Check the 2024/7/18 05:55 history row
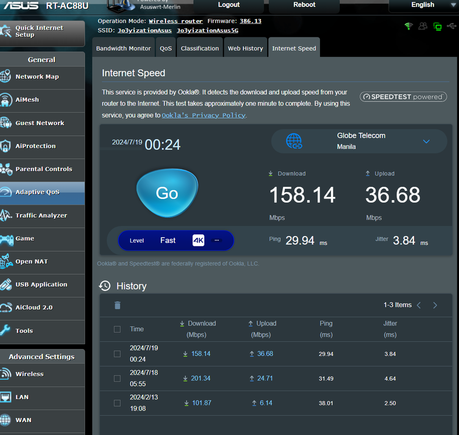 (x=117, y=378)
